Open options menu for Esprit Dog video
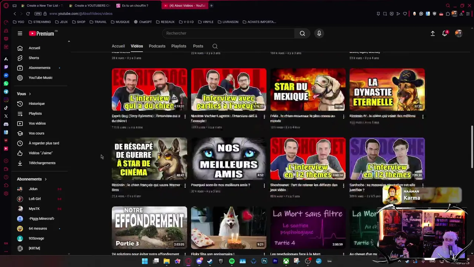Screen dimensions: 474x267 pyautogui.click(x=185, y=117)
